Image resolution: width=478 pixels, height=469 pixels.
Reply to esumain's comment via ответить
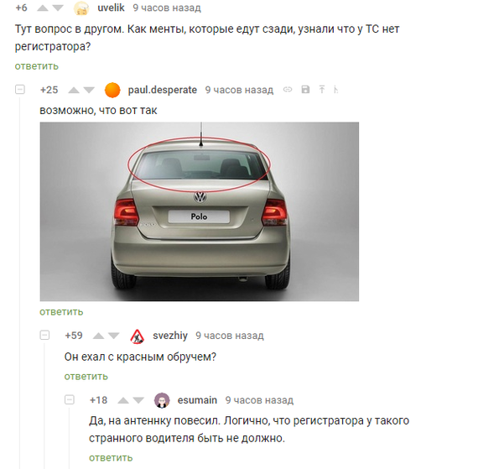[111, 458]
